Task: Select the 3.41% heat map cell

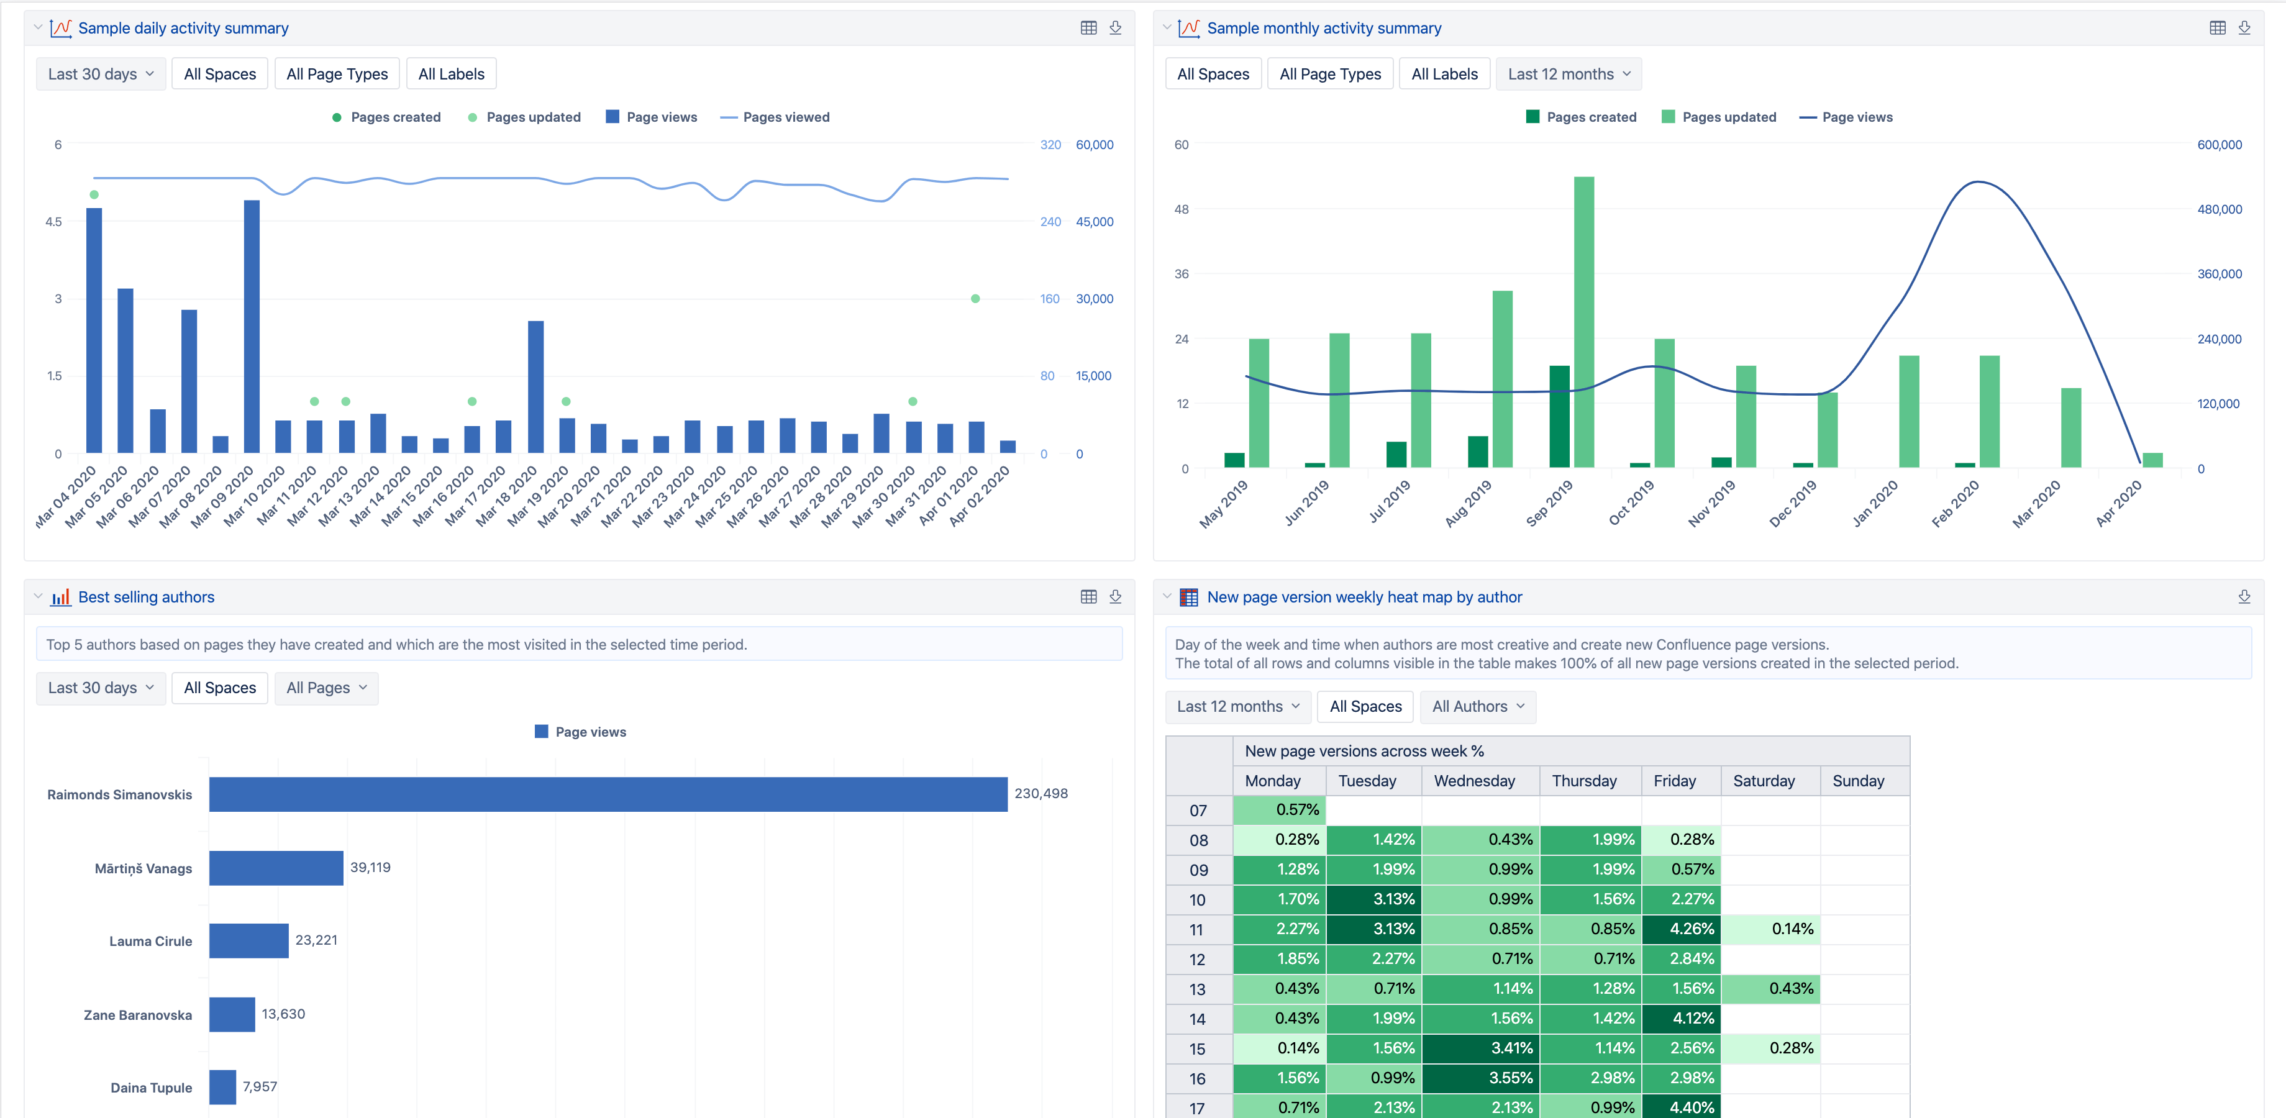Action: click(x=1481, y=1048)
